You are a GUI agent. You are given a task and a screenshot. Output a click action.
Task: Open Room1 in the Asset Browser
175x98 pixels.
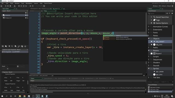(x=159, y=54)
